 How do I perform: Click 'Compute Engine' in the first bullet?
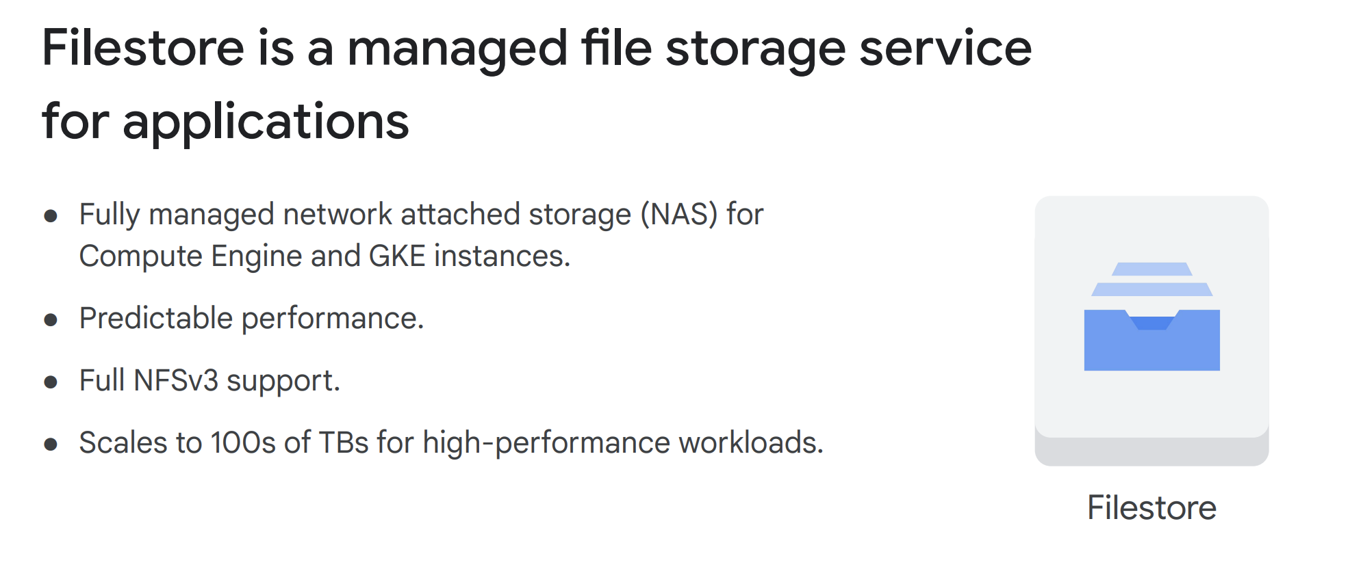pos(141,256)
